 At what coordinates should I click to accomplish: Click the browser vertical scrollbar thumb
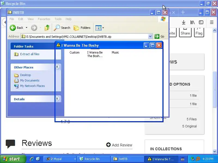click(x=214, y=89)
